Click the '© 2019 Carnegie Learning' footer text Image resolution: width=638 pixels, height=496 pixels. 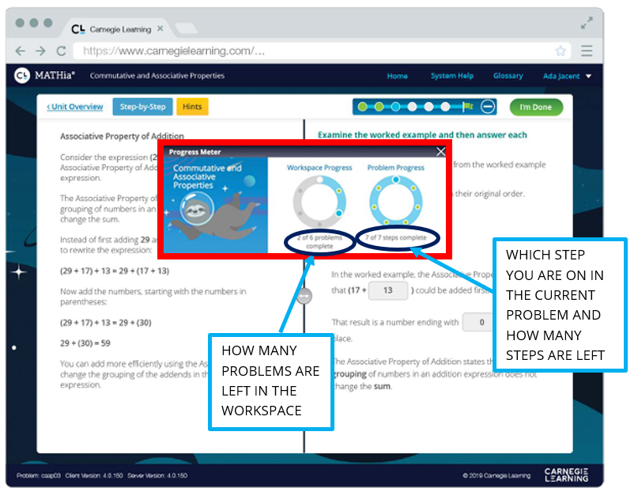[496, 475]
